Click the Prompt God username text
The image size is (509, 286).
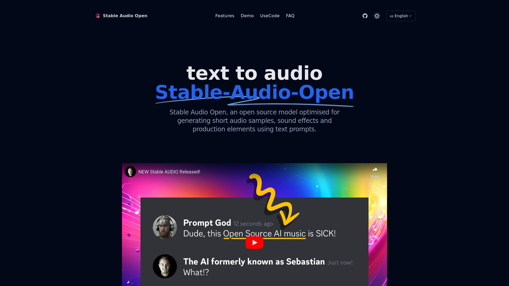(207, 223)
